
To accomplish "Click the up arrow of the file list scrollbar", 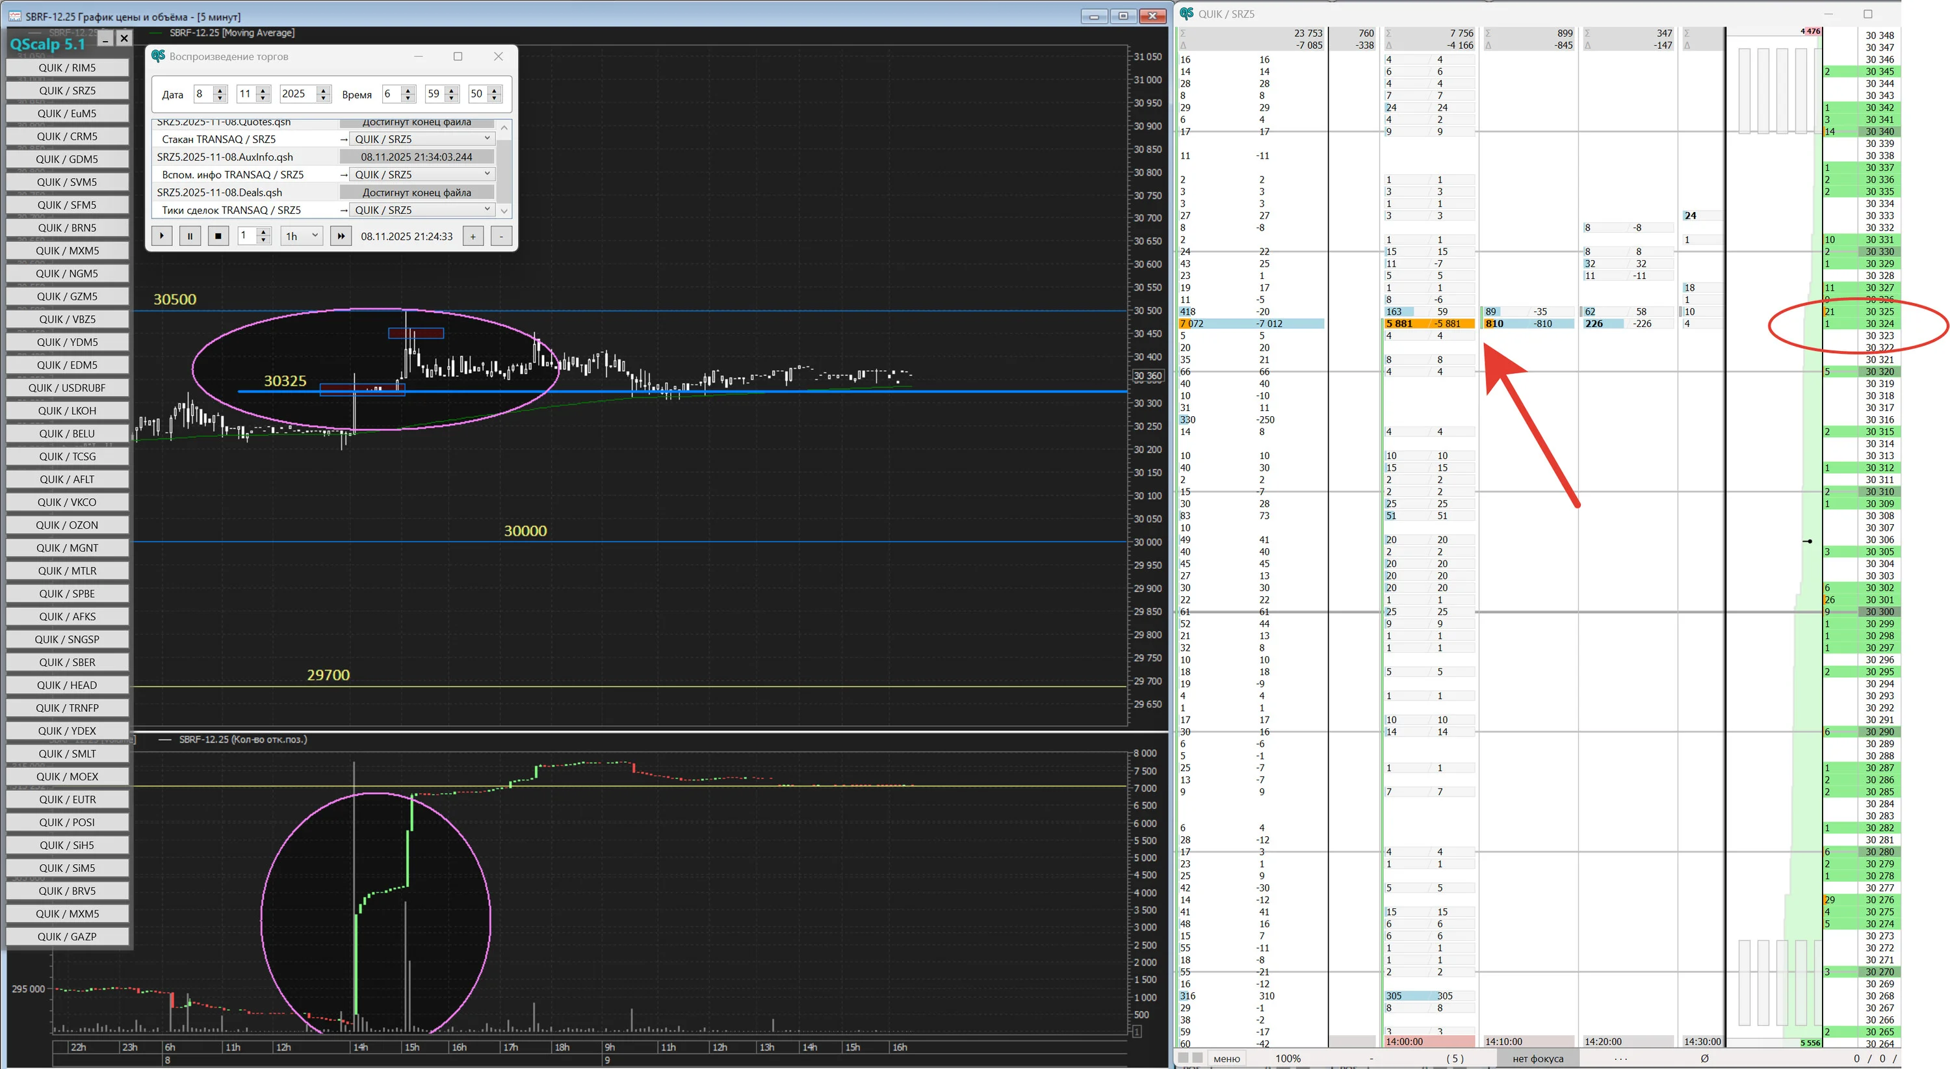I will point(504,128).
